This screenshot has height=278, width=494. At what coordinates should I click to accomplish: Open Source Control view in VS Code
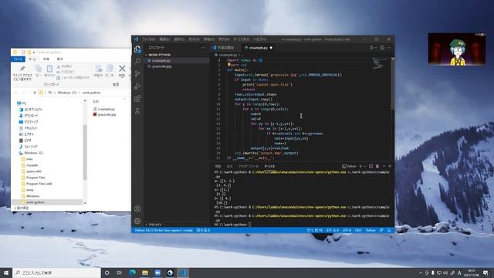pyautogui.click(x=137, y=74)
